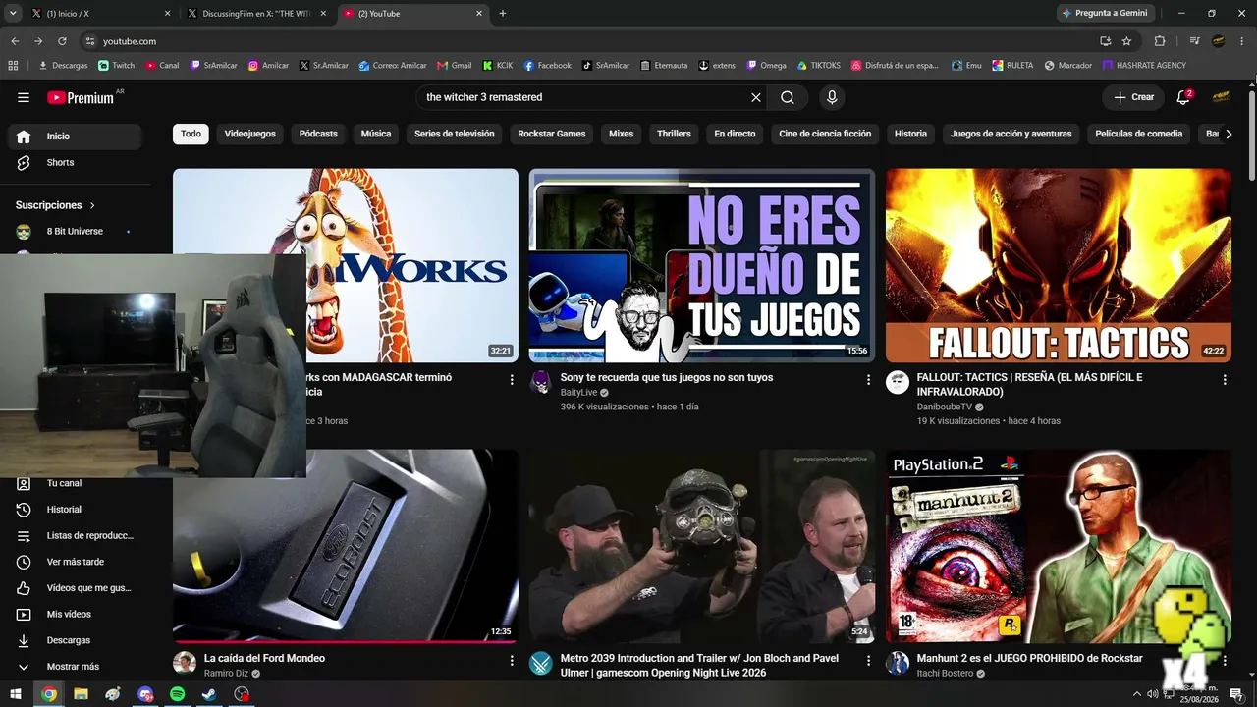This screenshot has width=1257, height=707.
Task: Open the FALLOUT: TACTICS video thumbnail
Action: [x=1059, y=265]
